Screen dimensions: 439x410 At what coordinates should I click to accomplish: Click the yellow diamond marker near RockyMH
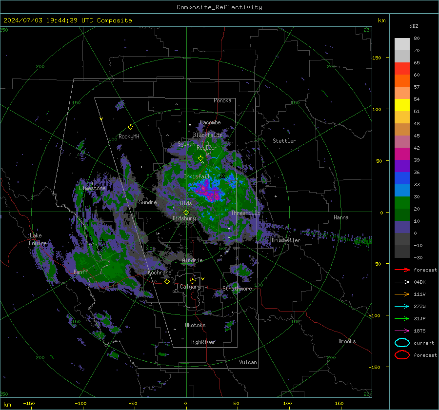[x=130, y=127]
